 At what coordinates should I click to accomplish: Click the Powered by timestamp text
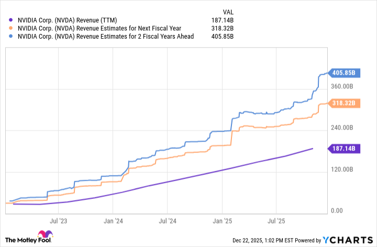point(278,240)
